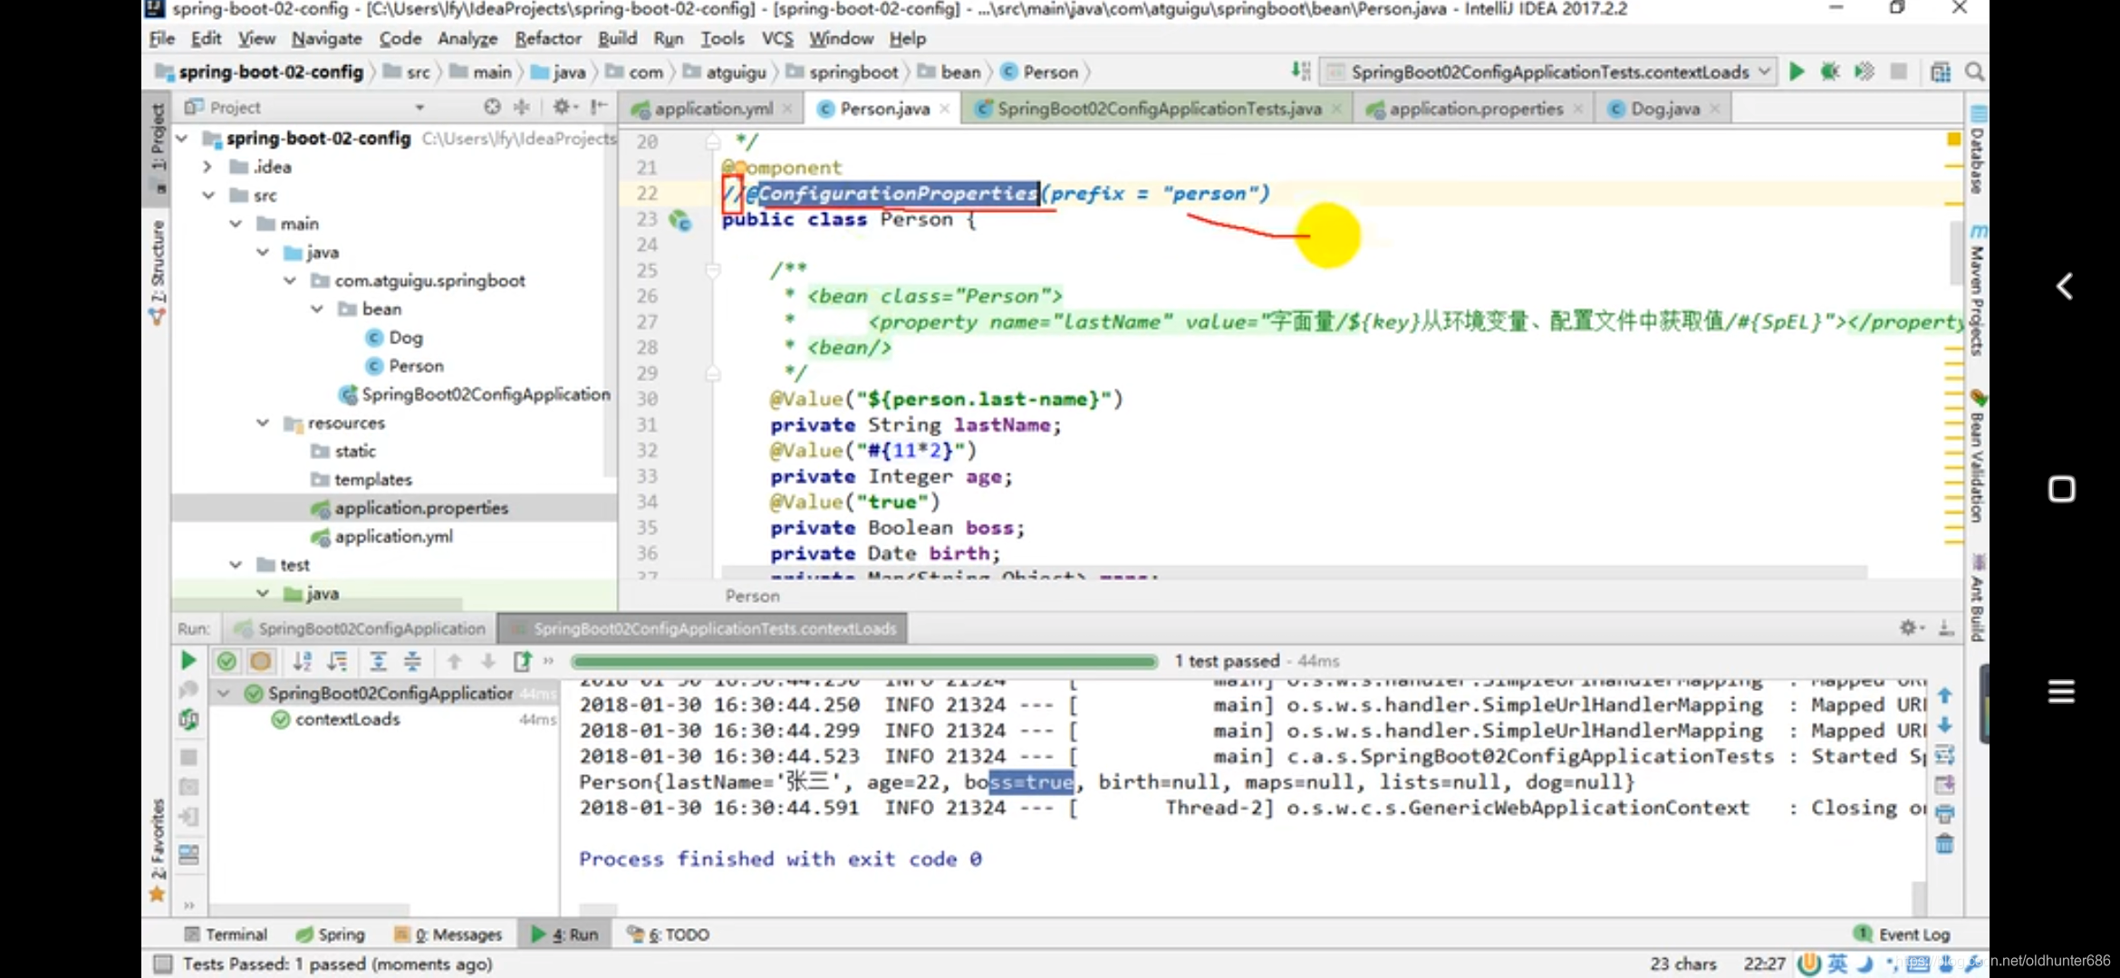Toggle show ignored tests button
This screenshot has width=2120, height=978.
pos(261,661)
